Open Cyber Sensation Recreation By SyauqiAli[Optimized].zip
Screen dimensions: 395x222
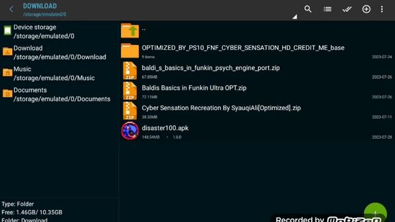221,108
